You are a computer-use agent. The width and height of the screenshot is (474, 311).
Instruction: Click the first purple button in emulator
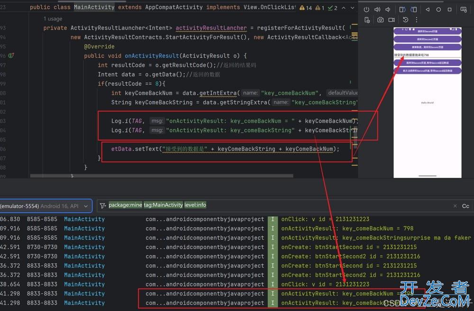click(x=428, y=31)
